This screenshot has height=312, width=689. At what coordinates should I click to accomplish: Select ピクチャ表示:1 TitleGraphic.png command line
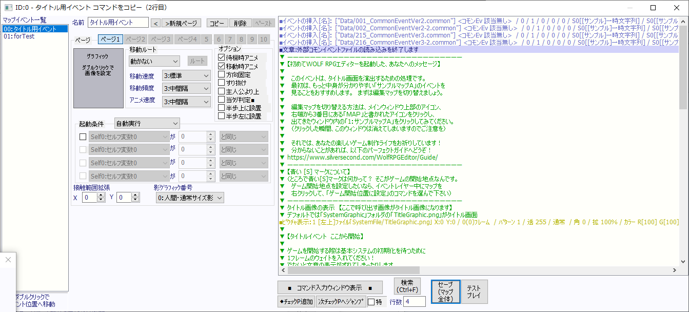(478, 222)
